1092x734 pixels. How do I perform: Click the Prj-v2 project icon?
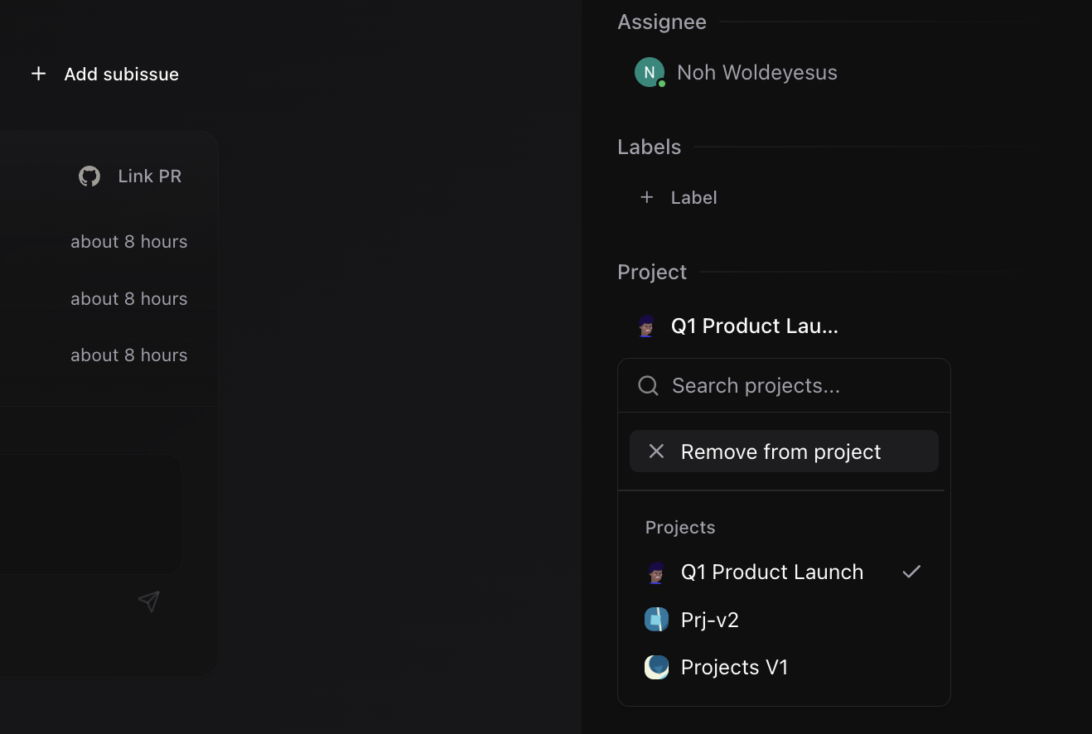(x=656, y=619)
